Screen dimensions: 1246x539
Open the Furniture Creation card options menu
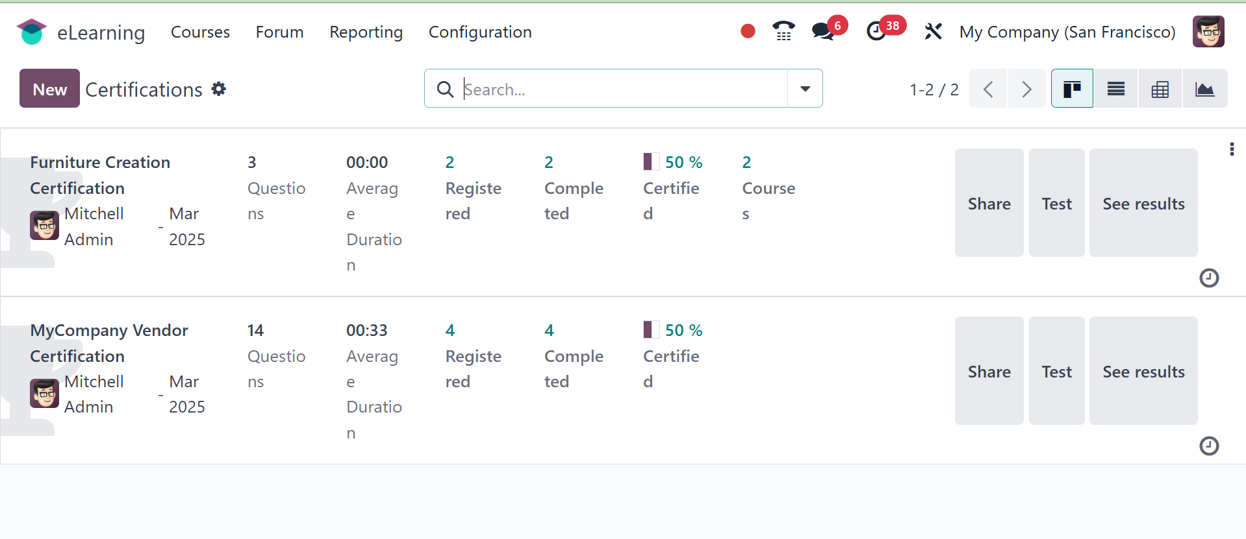click(1232, 149)
